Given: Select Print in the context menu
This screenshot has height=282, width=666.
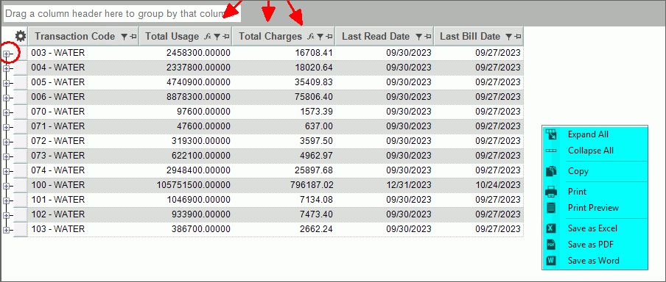Looking at the screenshot, I should [x=595, y=192].
